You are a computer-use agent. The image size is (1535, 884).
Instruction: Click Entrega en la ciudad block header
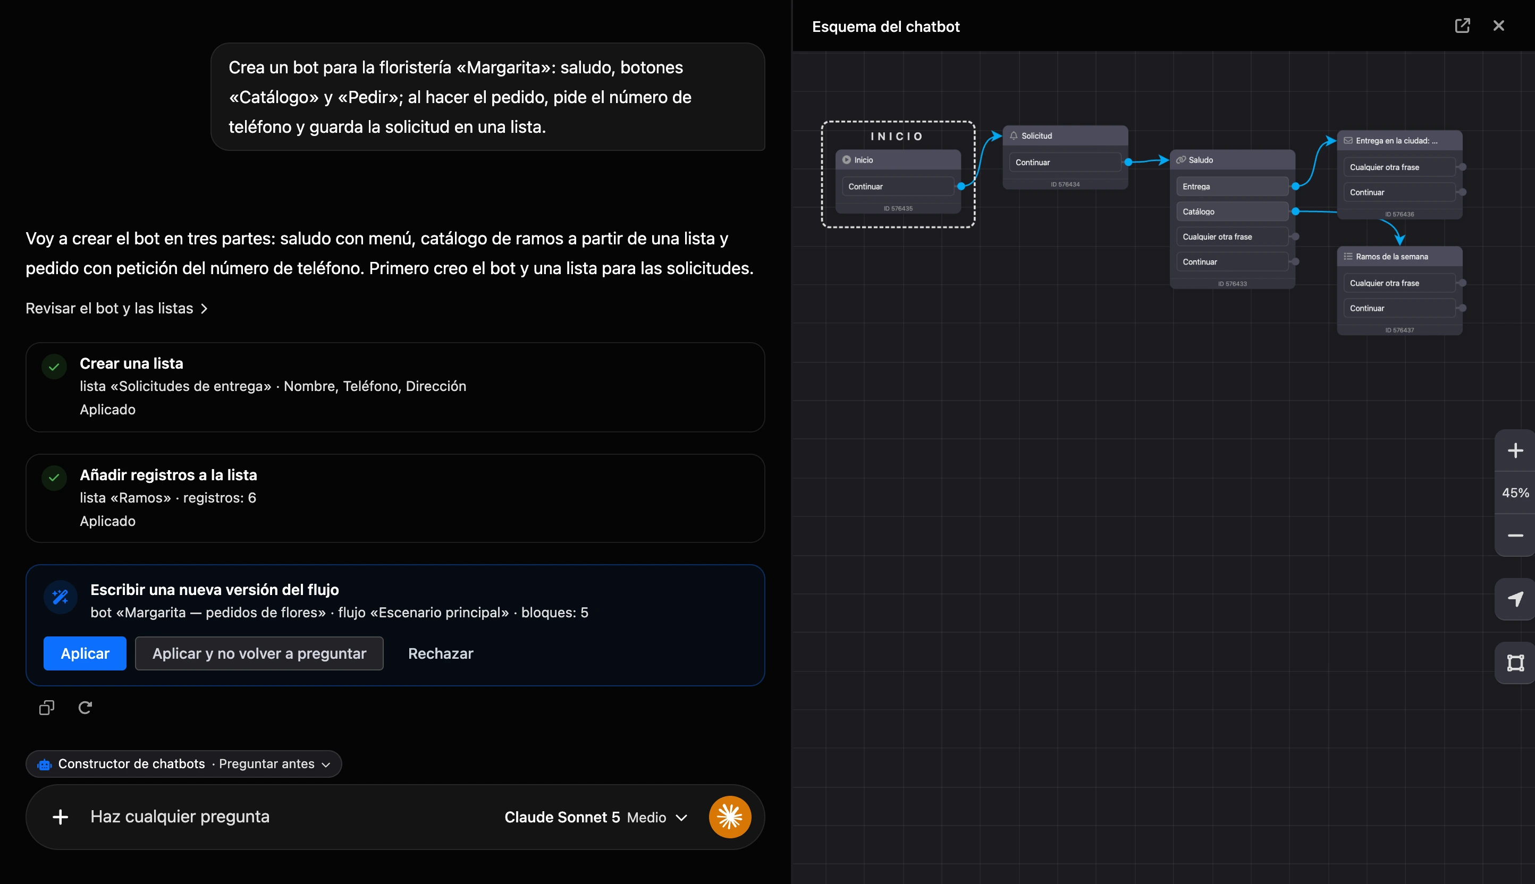(x=1399, y=140)
